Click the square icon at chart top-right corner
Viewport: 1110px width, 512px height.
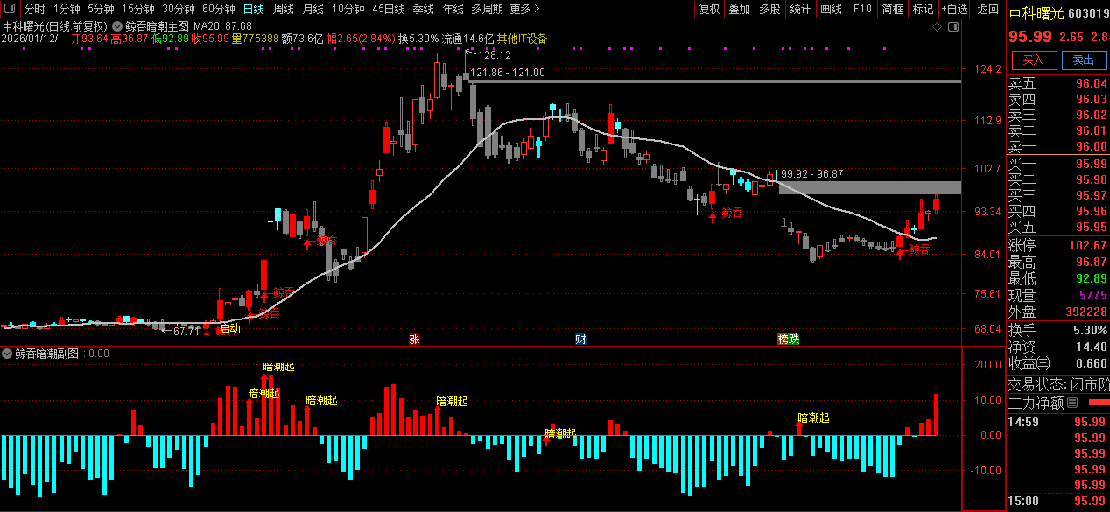coord(953,27)
